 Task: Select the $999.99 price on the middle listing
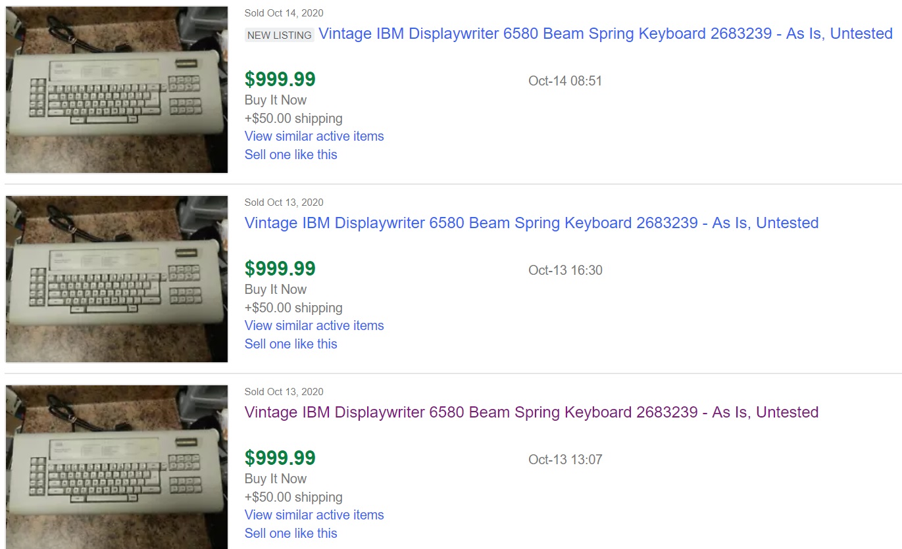click(280, 268)
